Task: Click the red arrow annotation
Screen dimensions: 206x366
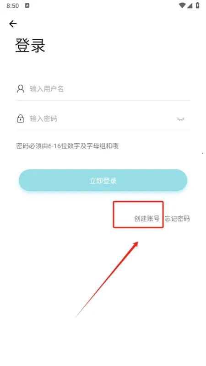Action: 107,280
